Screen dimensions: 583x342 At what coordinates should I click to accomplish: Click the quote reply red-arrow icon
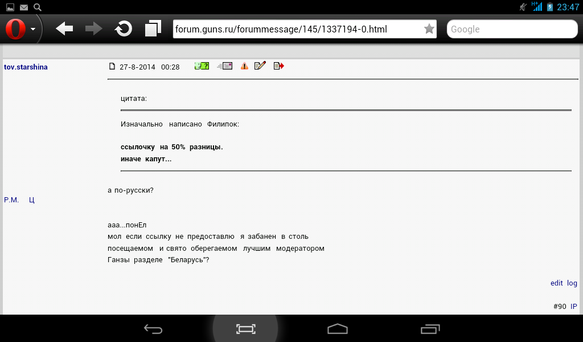tap(278, 66)
